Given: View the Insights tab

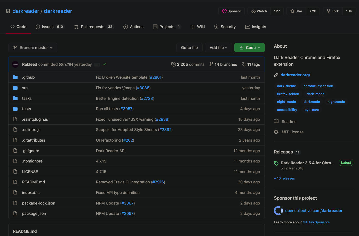Looking at the screenshot, I should 256,27.
